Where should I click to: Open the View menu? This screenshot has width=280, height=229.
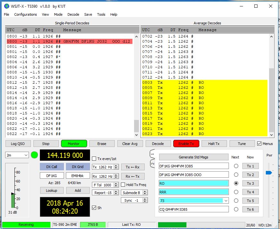[x=45, y=14]
